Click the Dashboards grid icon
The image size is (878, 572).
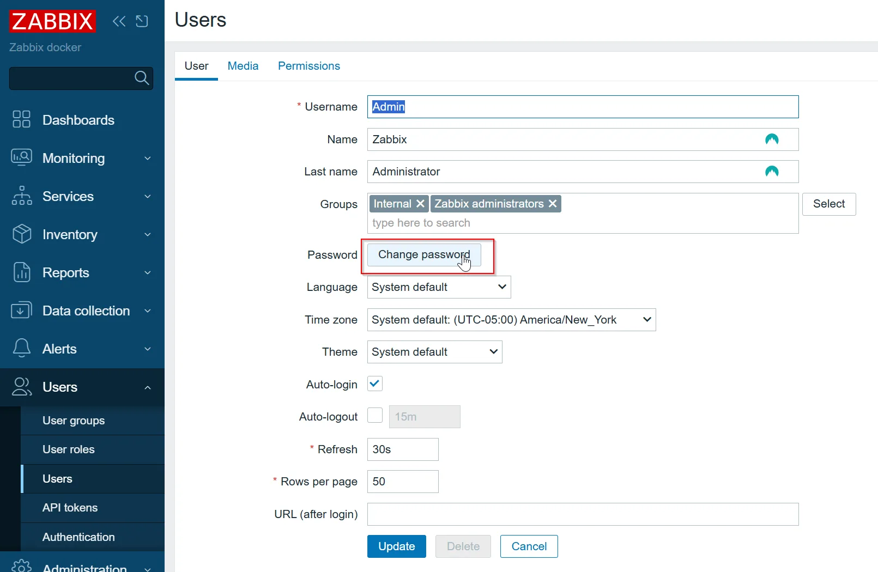(x=21, y=119)
